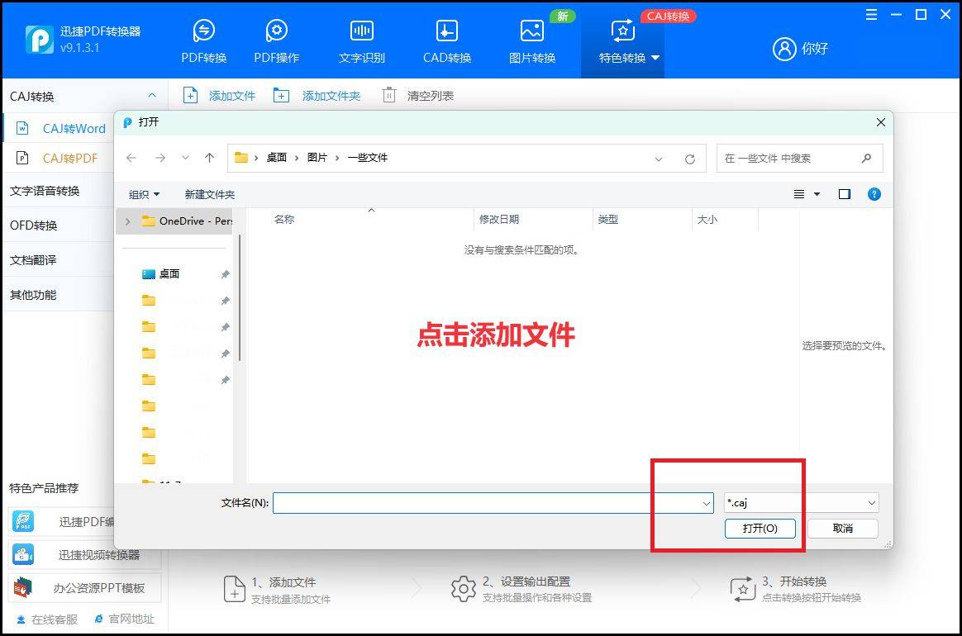The width and height of the screenshot is (962, 636).
Task: Unpin the 桌面 folder from Quick Access
Action: (x=225, y=273)
